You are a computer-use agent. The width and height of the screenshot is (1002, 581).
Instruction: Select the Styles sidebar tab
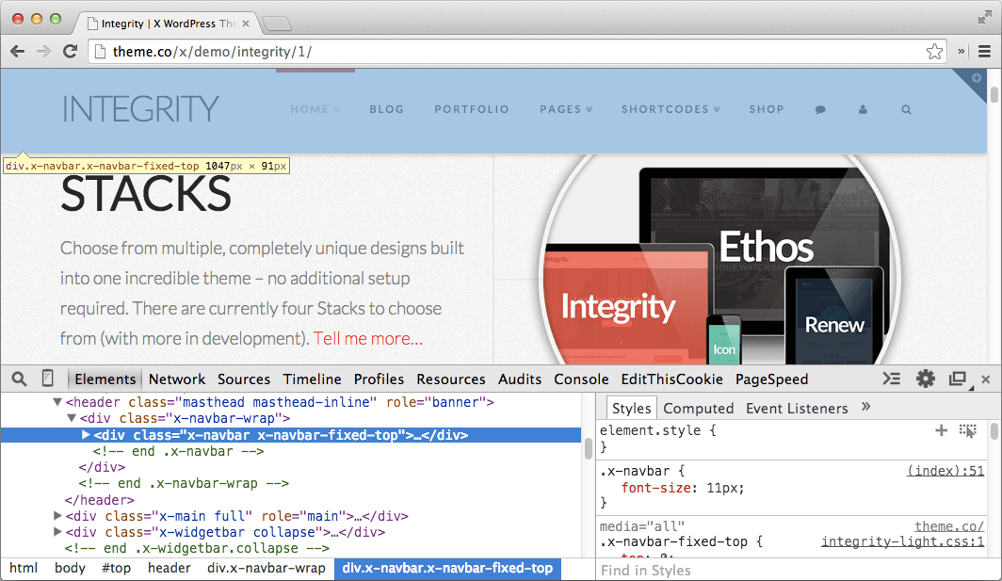[631, 409]
